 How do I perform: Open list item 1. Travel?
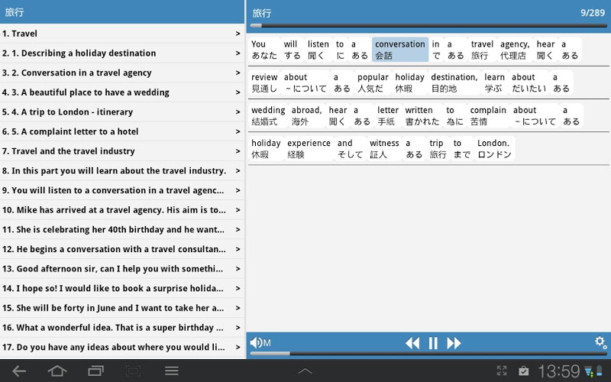[122, 34]
